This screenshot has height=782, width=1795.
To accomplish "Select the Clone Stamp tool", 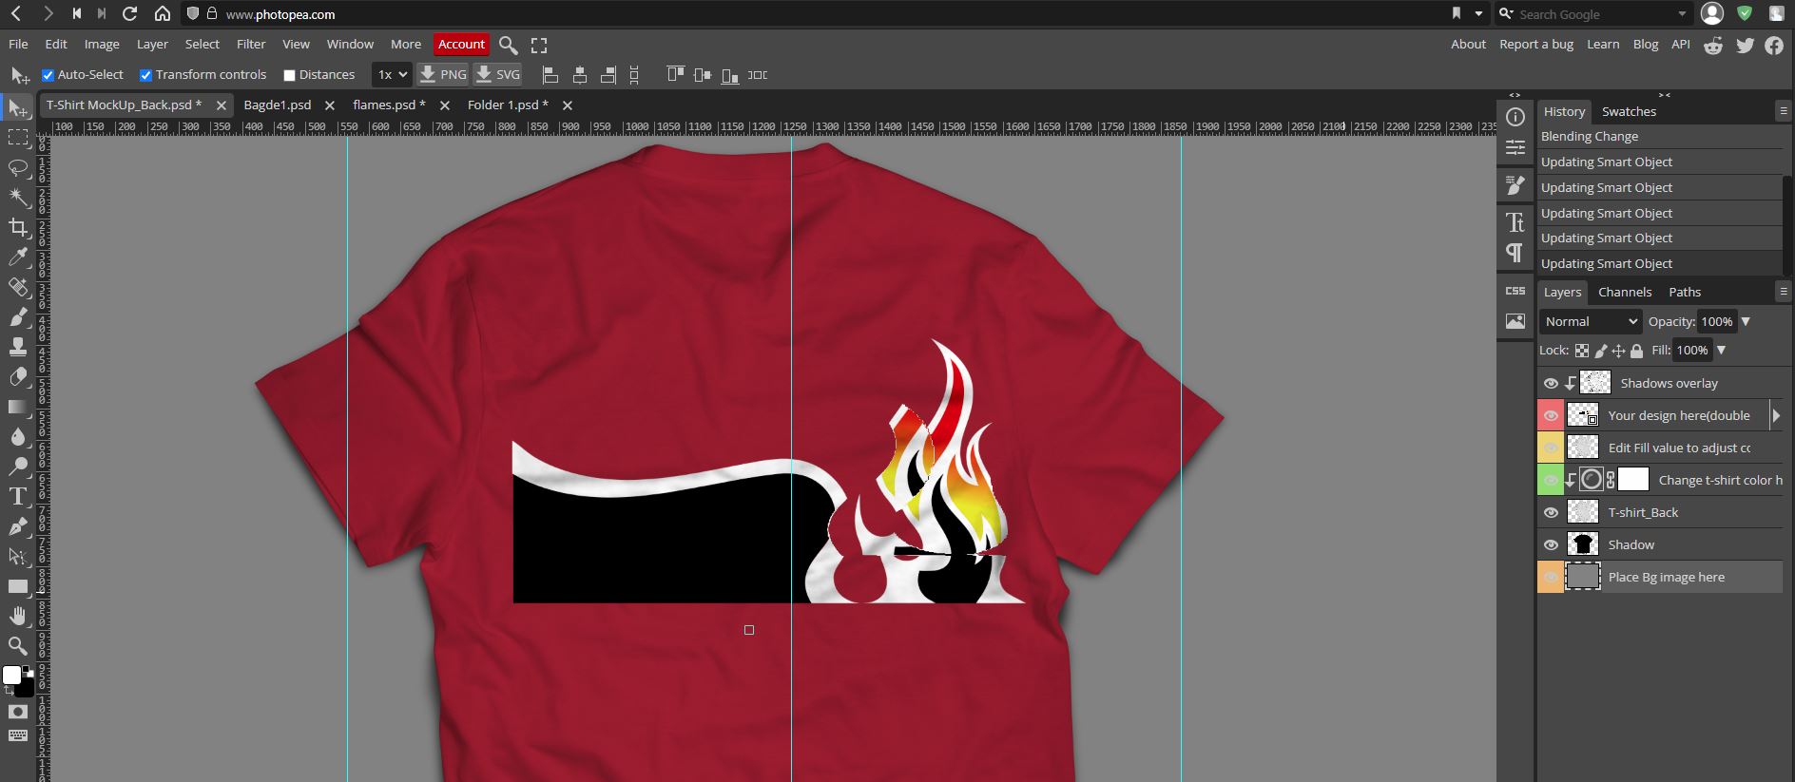I will (x=18, y=346).
